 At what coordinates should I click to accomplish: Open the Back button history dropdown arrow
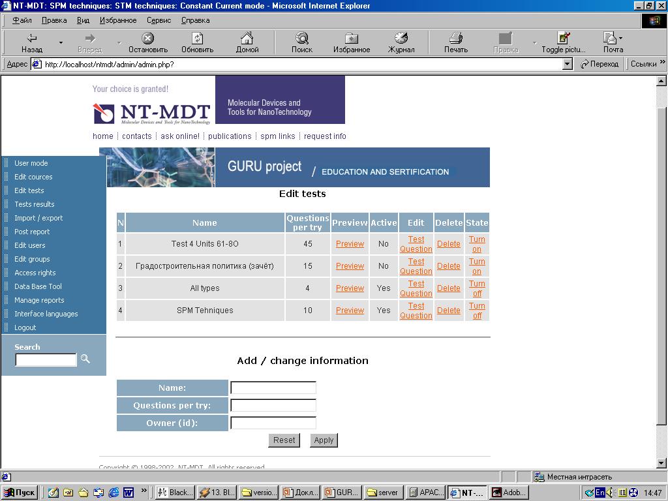click(61, 42)
